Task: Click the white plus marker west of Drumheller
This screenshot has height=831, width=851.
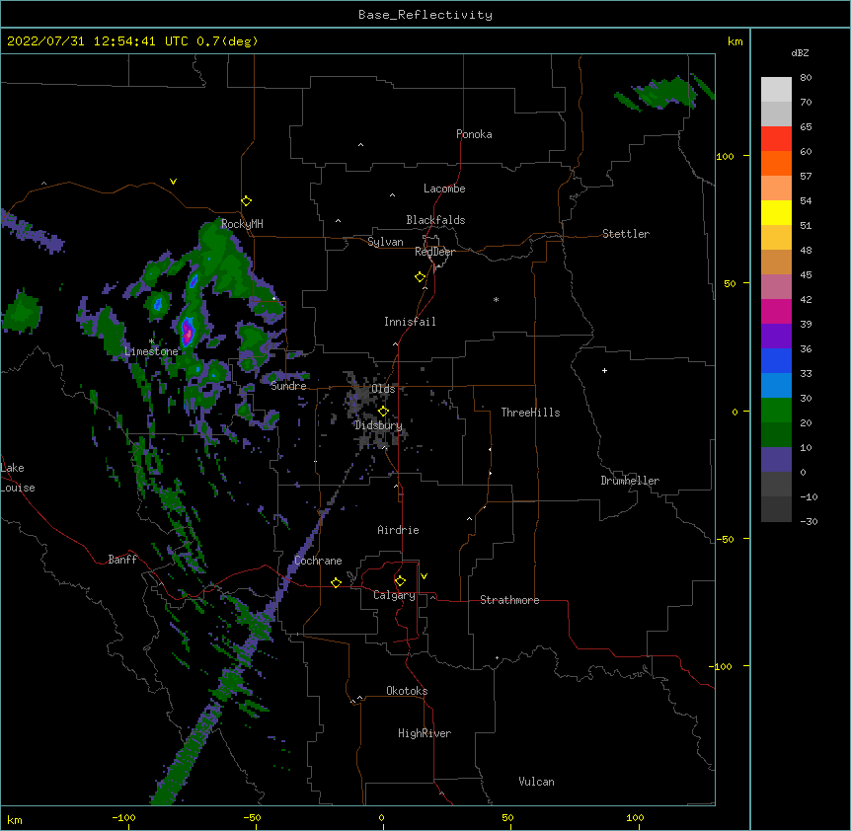Action: (604, 370)
